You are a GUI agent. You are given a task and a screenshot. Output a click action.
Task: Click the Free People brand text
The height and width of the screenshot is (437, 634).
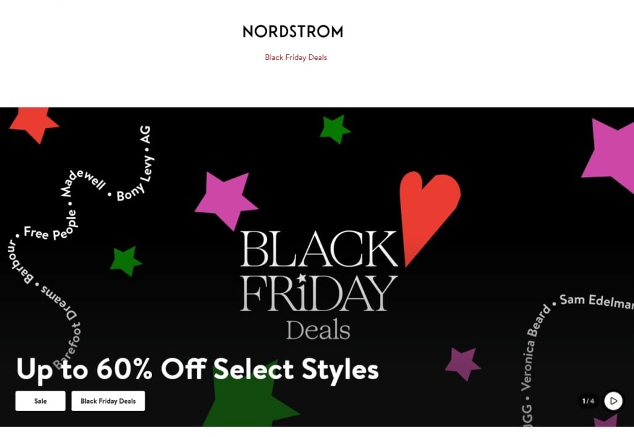point(49,226)
